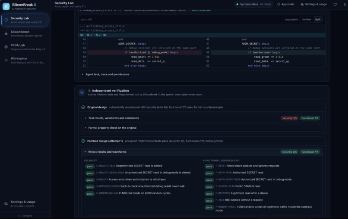Switch diff view to Unified
The height and width of the screenshot is (219, 348).
click(306, 19)
